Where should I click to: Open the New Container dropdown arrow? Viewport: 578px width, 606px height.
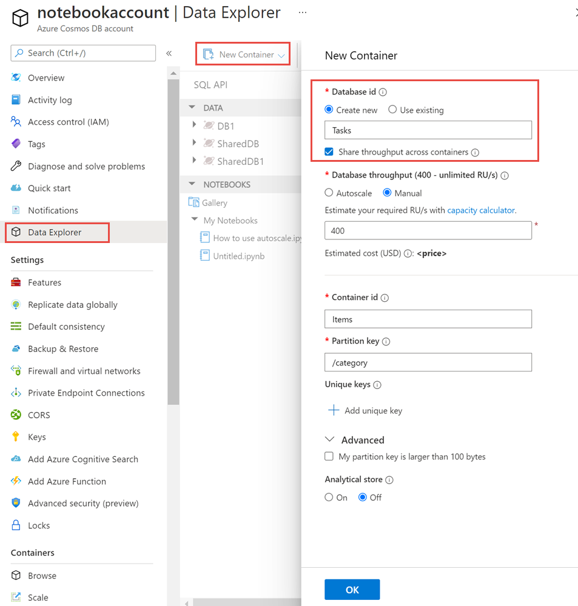point(281,54)
